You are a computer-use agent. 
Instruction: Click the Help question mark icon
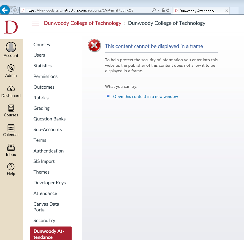tap(11, 167)
